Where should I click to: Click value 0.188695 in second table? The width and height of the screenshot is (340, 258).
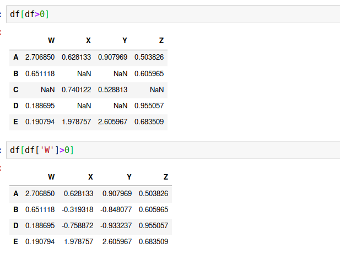pos(40,225)
